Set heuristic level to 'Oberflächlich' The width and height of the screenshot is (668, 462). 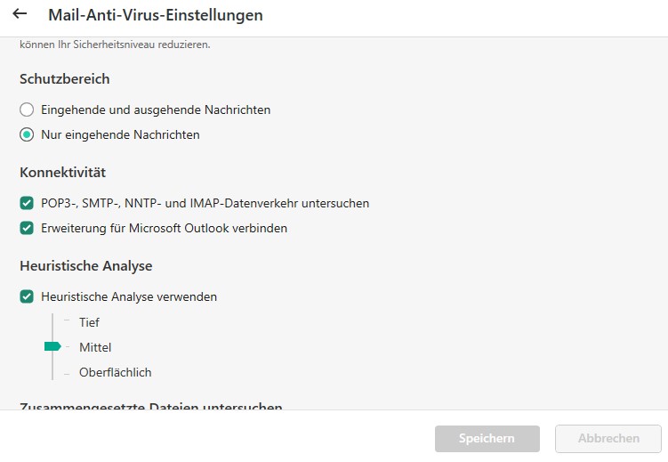click(115, 372)
